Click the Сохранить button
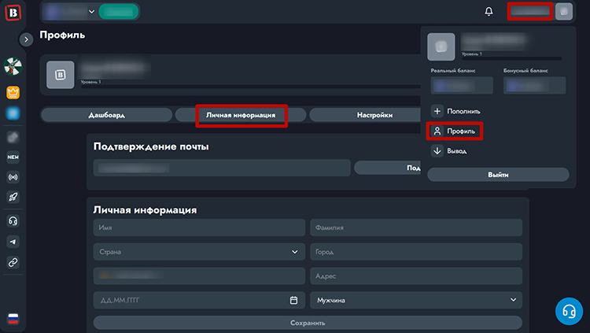Viewport: 590px width, 333px height. click(x=308, y=323)
